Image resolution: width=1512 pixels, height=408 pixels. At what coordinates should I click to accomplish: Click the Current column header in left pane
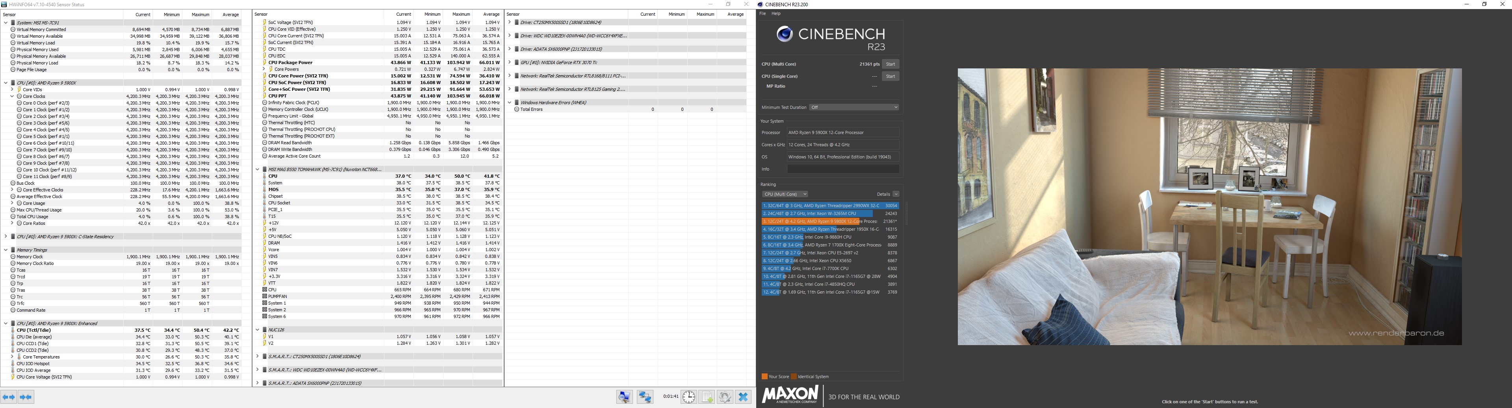(x=138, y=15)
